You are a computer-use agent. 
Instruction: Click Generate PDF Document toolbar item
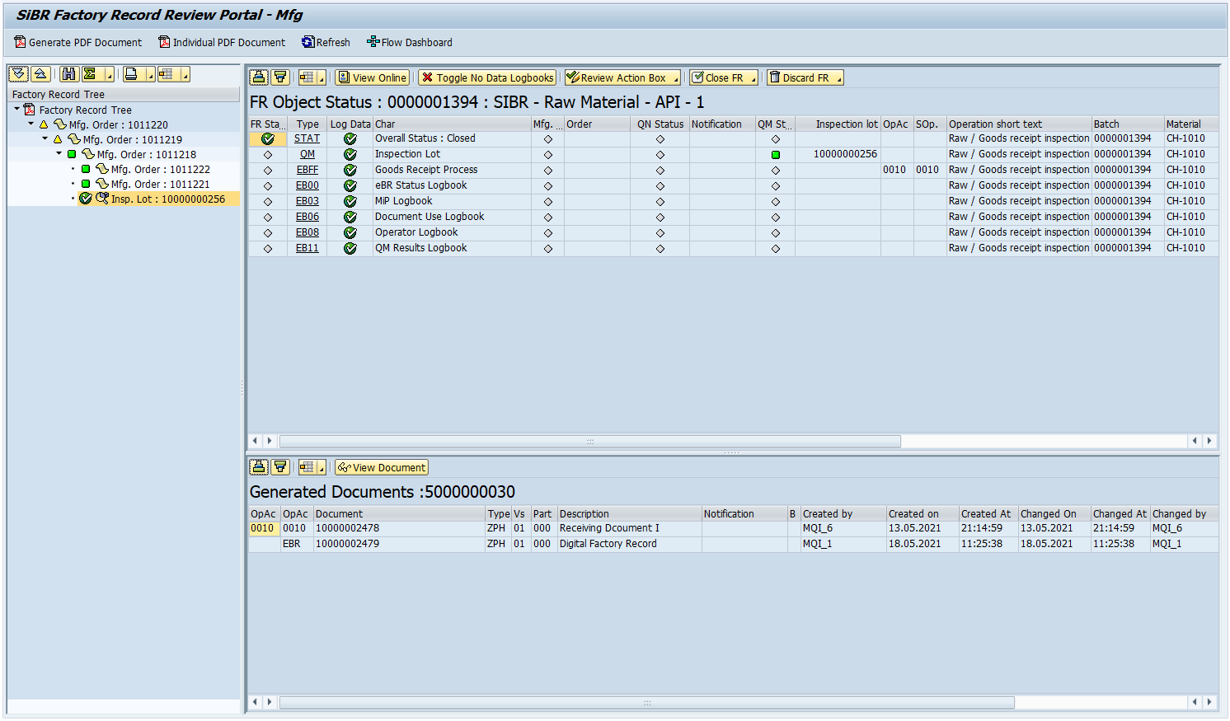tap(78, 42)
